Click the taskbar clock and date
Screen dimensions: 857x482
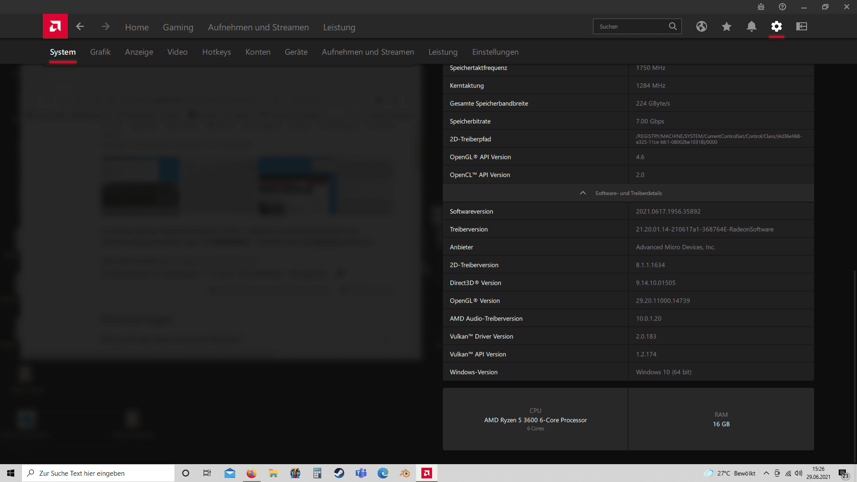[x=818, y=473]
